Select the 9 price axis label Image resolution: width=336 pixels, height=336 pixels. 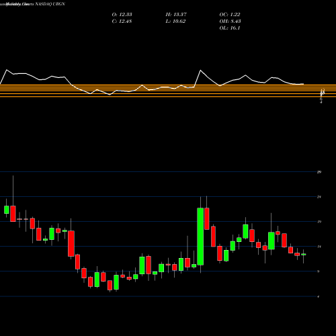click(319, 271)
